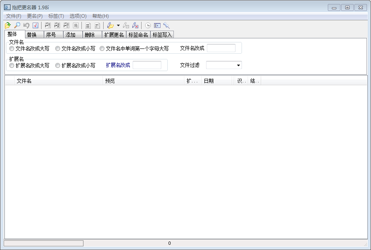Click the progress bar in status bar
The width and height of the screenshot is (371, 250).
pyautogui.click(x=44, y=243)
